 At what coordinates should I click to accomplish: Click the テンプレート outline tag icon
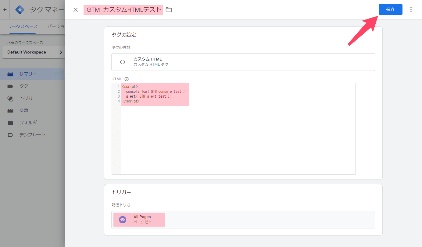pyautogui.click(x=10, y=135)
